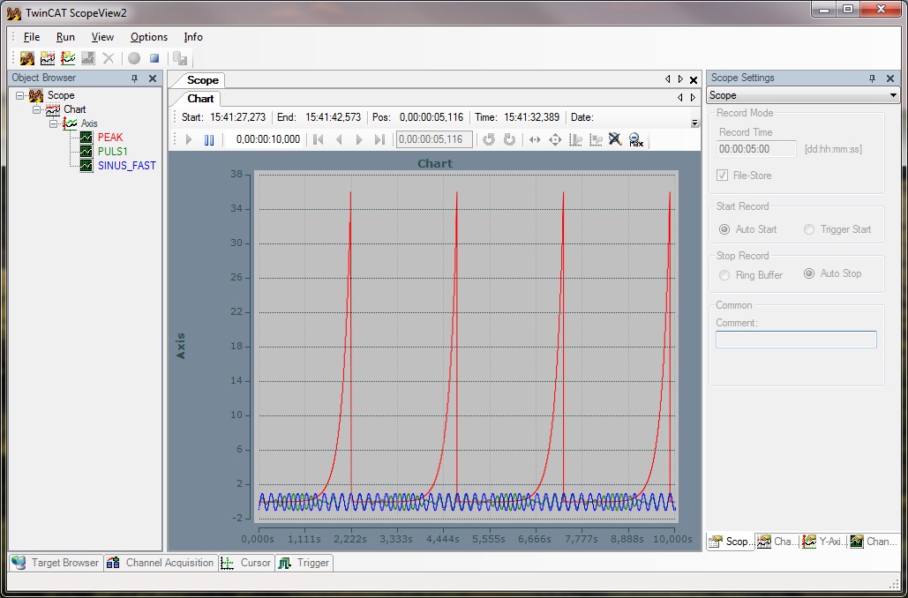Screen dimensions: 908x598
Task: Open the Scope dropdown in Scope Settings
Action: pos(803,95)
